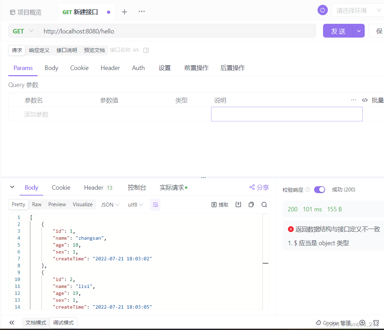Switch to 调试模式 at the bottom
This screenshot has width=384, height=330.
pyautogui.click(x=63, y=322)
